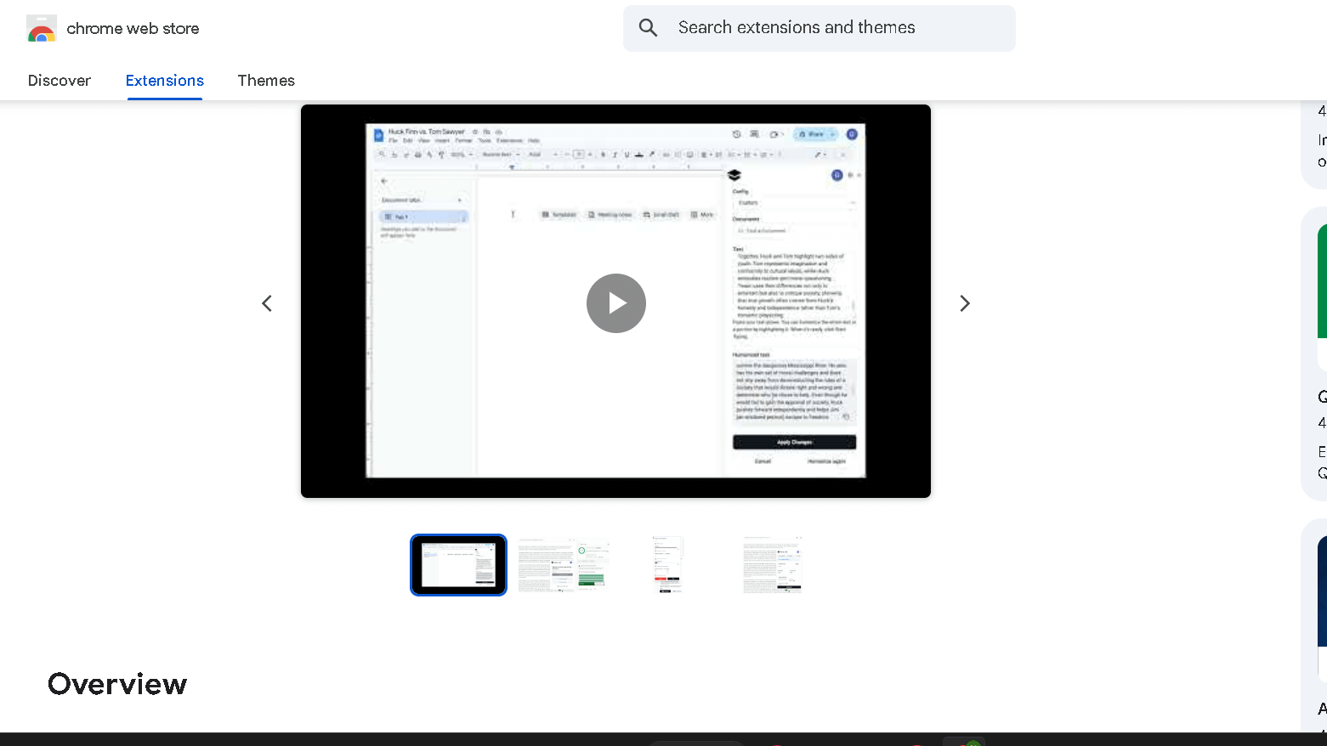Screen dimensions: 1327x746
Task: Select the third narrow screenshot thumbnail
Action: click(x=668, y=565)
